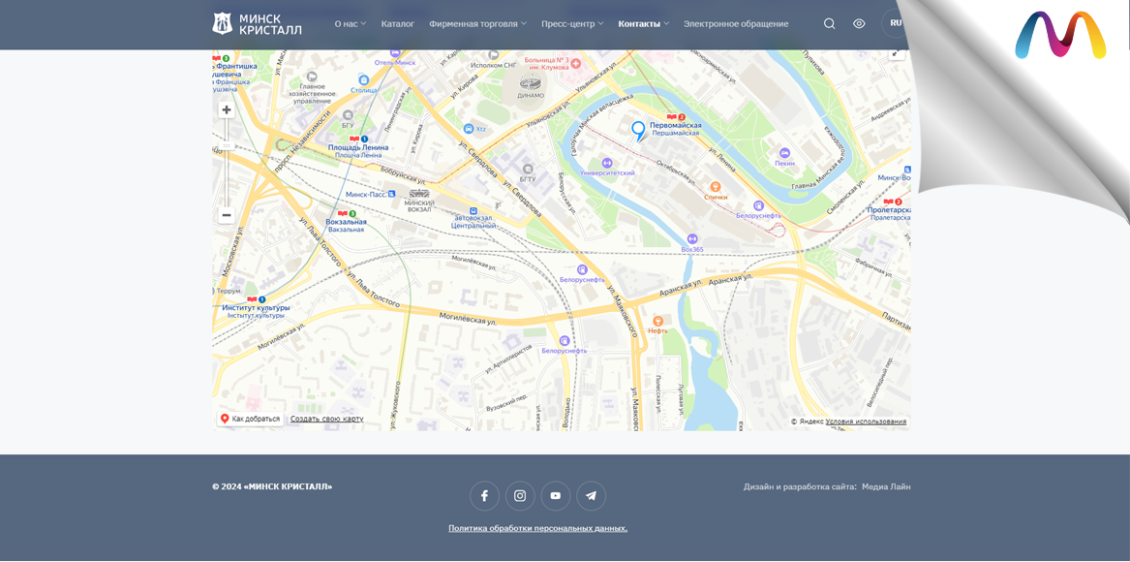Click the map zoom slider handle
Image resolution: width=1130 pixels, height=562 pixels.
[227, 145]
